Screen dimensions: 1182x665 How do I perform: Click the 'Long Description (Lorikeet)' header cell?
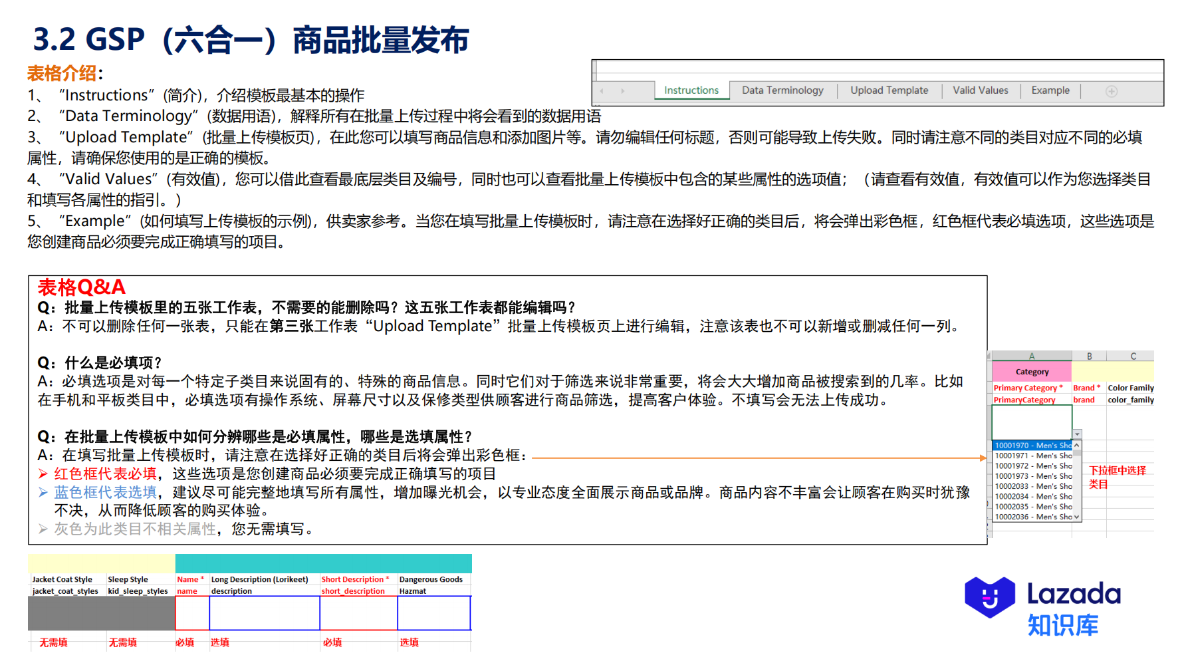click(x=264, y=579)
